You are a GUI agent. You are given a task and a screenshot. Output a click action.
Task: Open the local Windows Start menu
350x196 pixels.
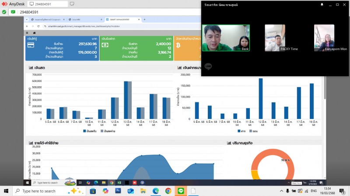point(6,191)
